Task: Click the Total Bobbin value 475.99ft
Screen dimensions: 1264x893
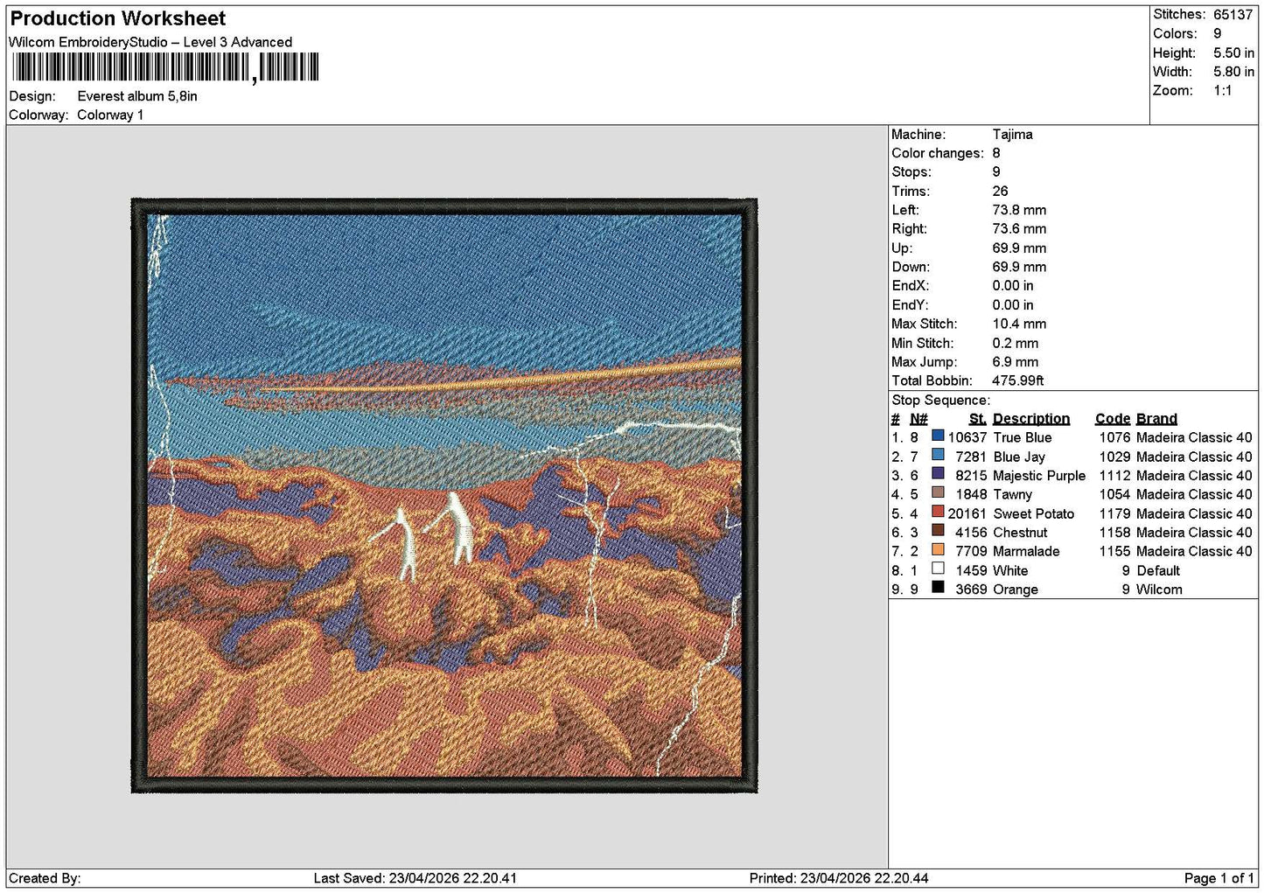Action: click(1018, 381)
